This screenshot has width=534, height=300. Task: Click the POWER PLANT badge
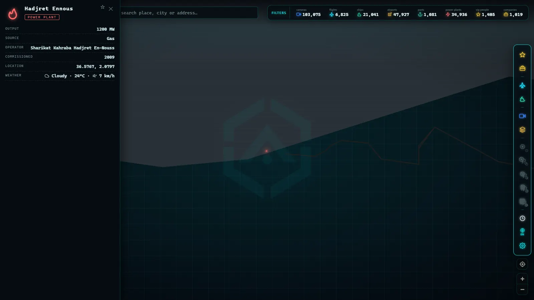(42, 17)
